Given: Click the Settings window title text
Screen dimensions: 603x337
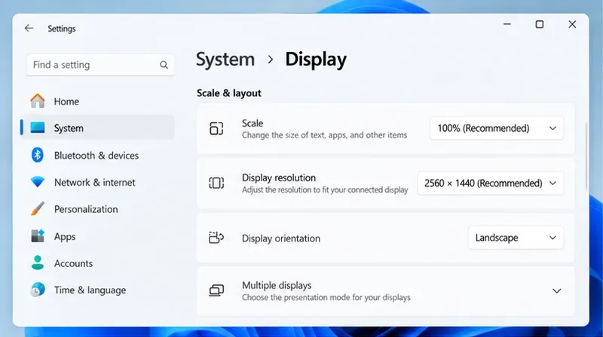Looking at the screenshot, I should tap(62, 29).
